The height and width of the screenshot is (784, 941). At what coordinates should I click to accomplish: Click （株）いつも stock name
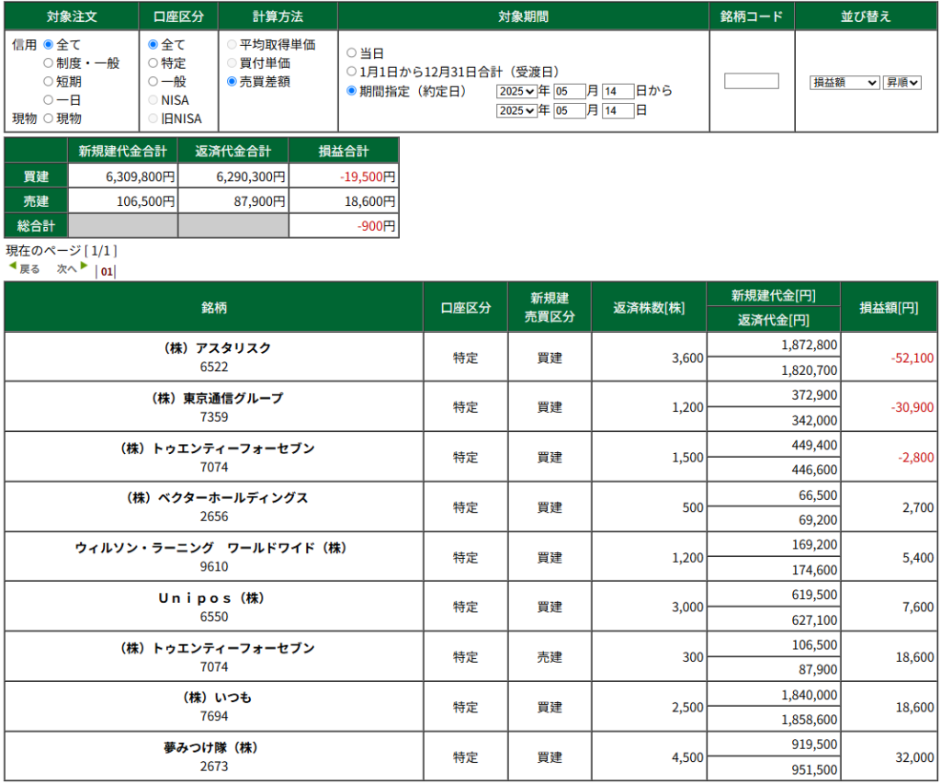tap(214, 698)
